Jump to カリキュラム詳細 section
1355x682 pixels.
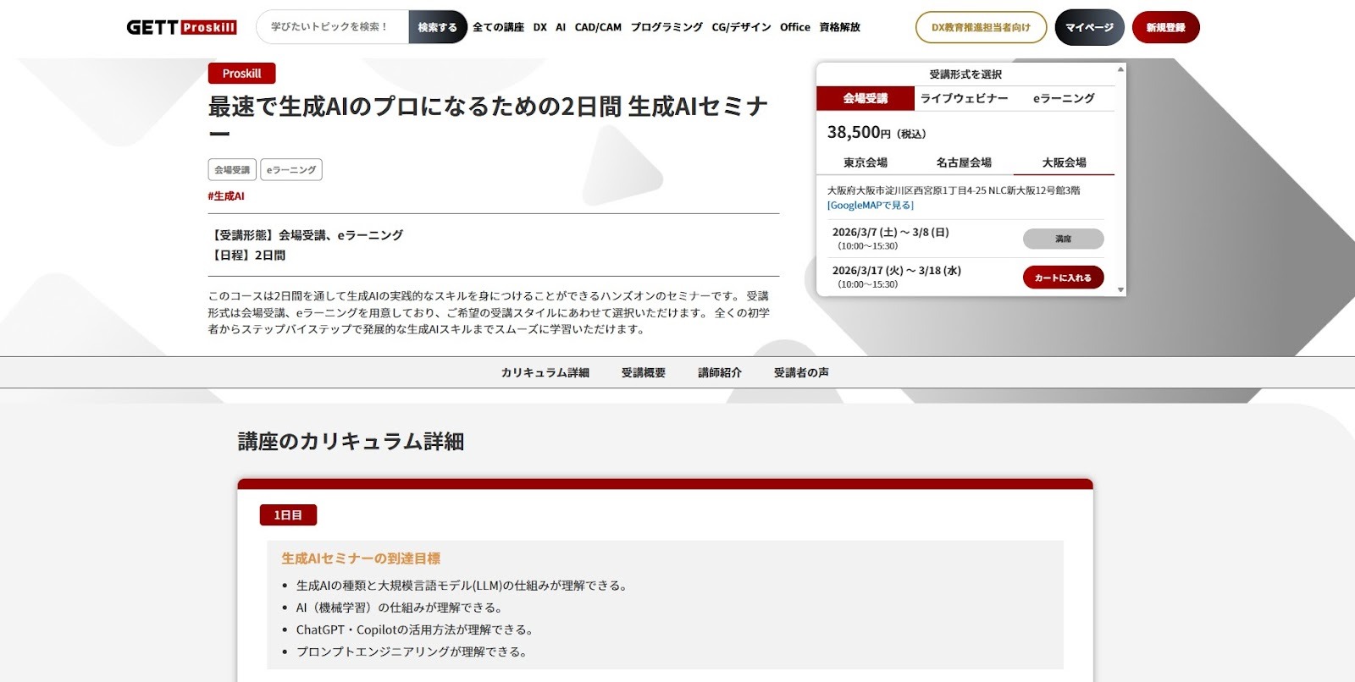pos(545,372)
